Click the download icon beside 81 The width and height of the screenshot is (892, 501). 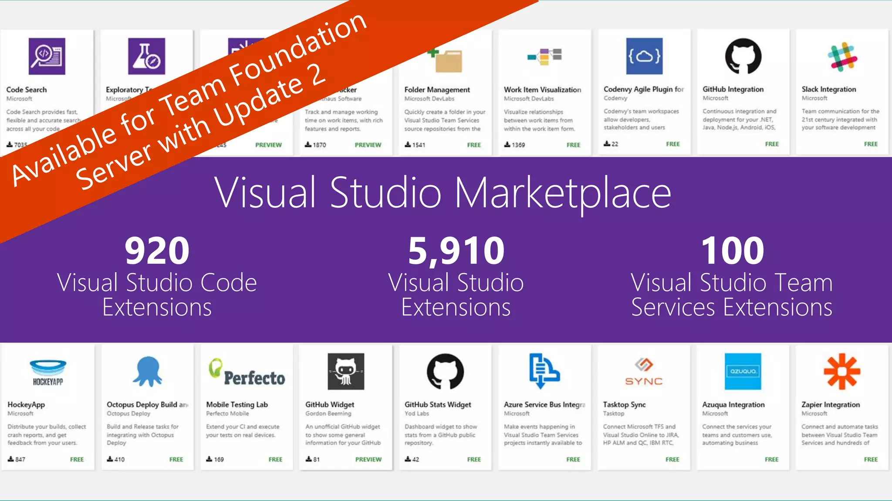(309, 459)
